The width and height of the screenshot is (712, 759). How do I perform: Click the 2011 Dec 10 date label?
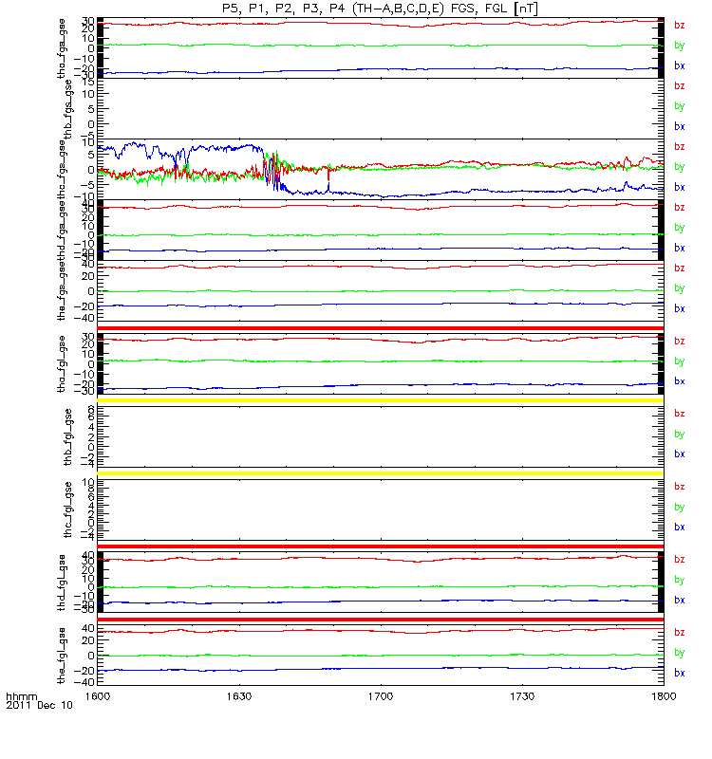tap(39, 705)
